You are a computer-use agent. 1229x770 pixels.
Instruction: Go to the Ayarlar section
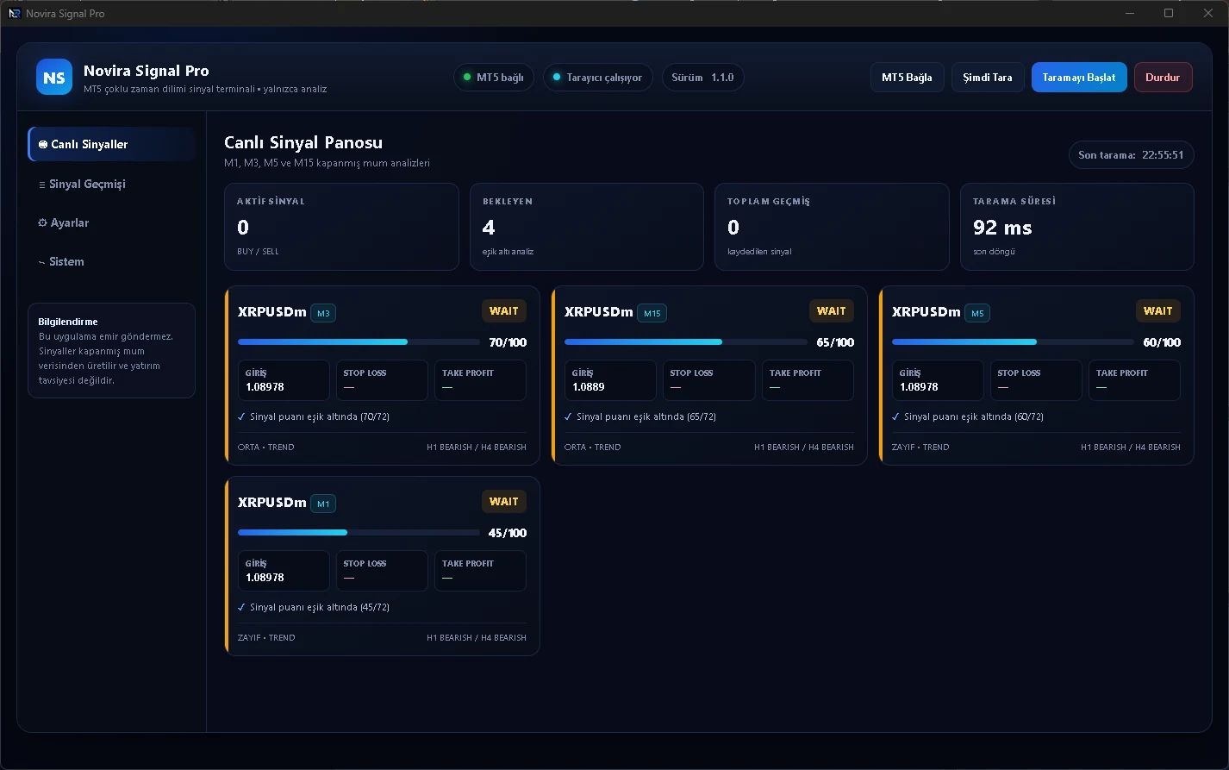tap(112, 222)
